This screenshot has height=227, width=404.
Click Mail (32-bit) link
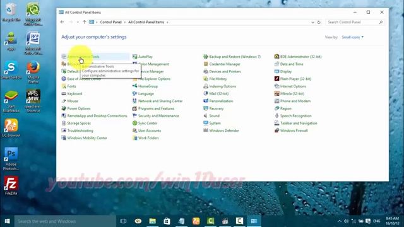[x=219, y=94]
